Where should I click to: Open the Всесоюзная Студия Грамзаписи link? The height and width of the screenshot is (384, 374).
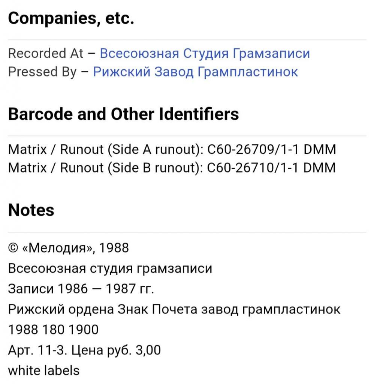pyautogui.click(x=205, y=53)
